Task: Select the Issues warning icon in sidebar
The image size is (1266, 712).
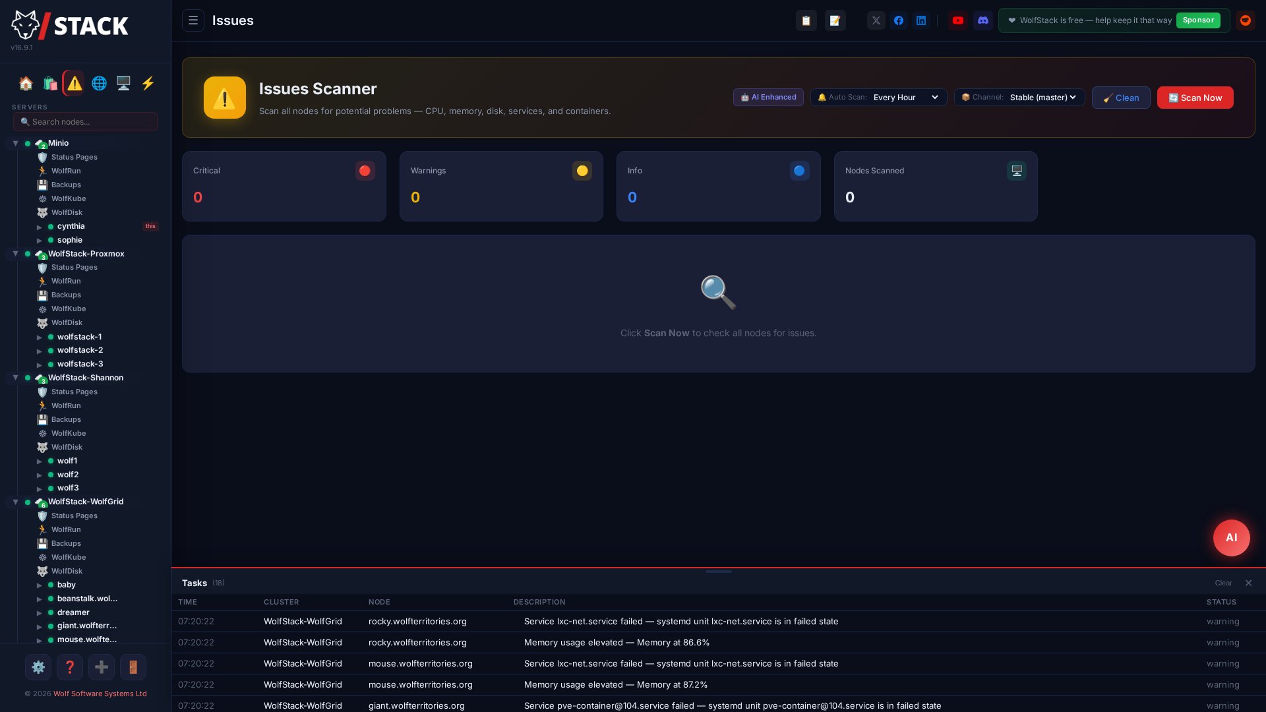Action: pyautogui.click(x=74, y=83)
